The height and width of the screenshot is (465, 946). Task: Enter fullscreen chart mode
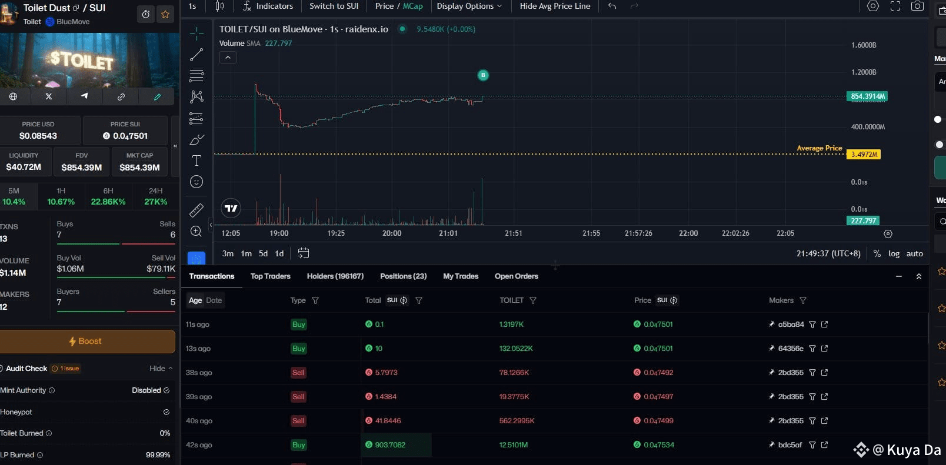[895, 6]
